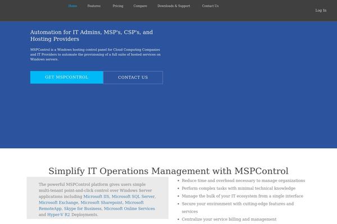Open Downloads & Support
The height and width of the screenshot is (224, 337).
(x=174, y=6)
